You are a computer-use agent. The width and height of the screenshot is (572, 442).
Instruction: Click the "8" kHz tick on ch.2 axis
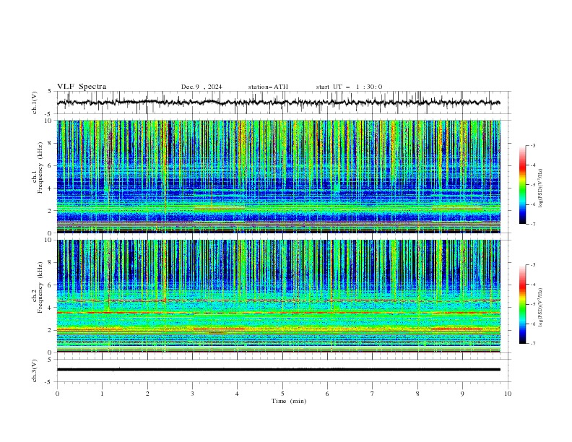point(51,263)
